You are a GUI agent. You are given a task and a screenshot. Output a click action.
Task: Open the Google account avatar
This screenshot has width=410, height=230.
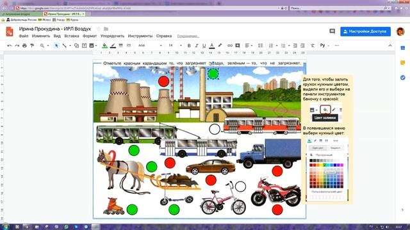click(400, 31)
